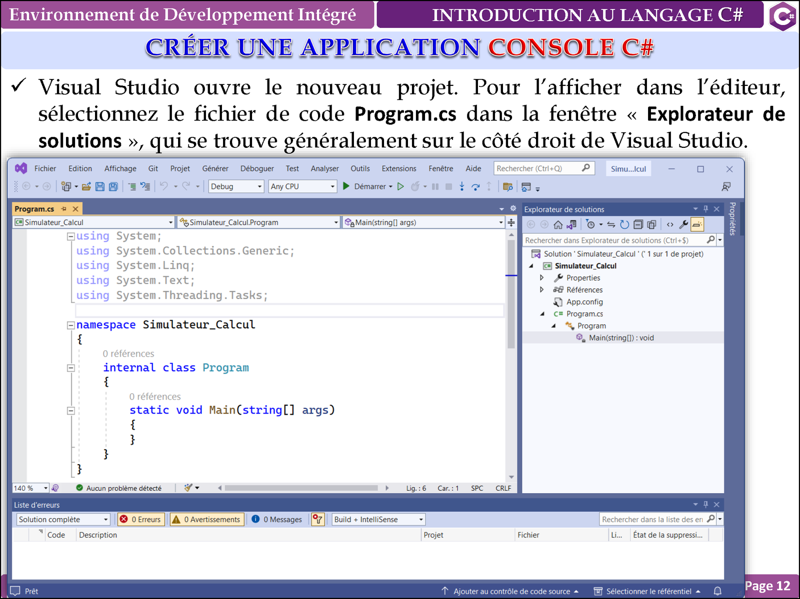Click the refresh icon in Explorateur de solutions
Image resolution: width=800 pixels, height=599 pixels.
pyautogui.click(x=624, y=225)
